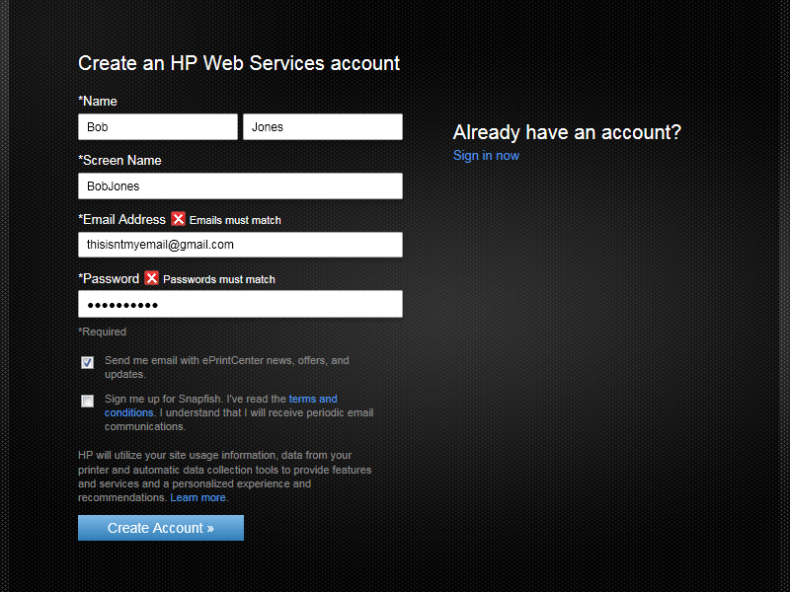Image resolution: width=790 pixels, height=592 pixels.
Task: Click the red X error icon beside Password
Action: (152, 278)
